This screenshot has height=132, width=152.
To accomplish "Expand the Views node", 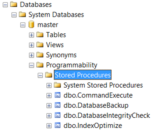I will (32, 45).
